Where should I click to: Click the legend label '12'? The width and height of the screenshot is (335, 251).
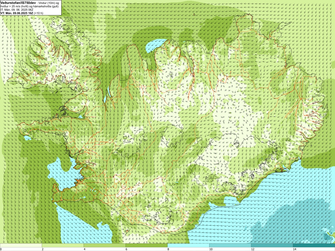point(253,249)
